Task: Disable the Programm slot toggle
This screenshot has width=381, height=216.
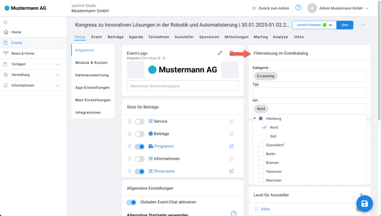Action: pos(140,146)
